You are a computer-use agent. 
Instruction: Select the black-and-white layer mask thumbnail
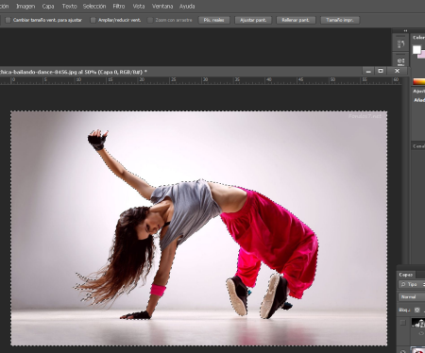coord(418,323)
